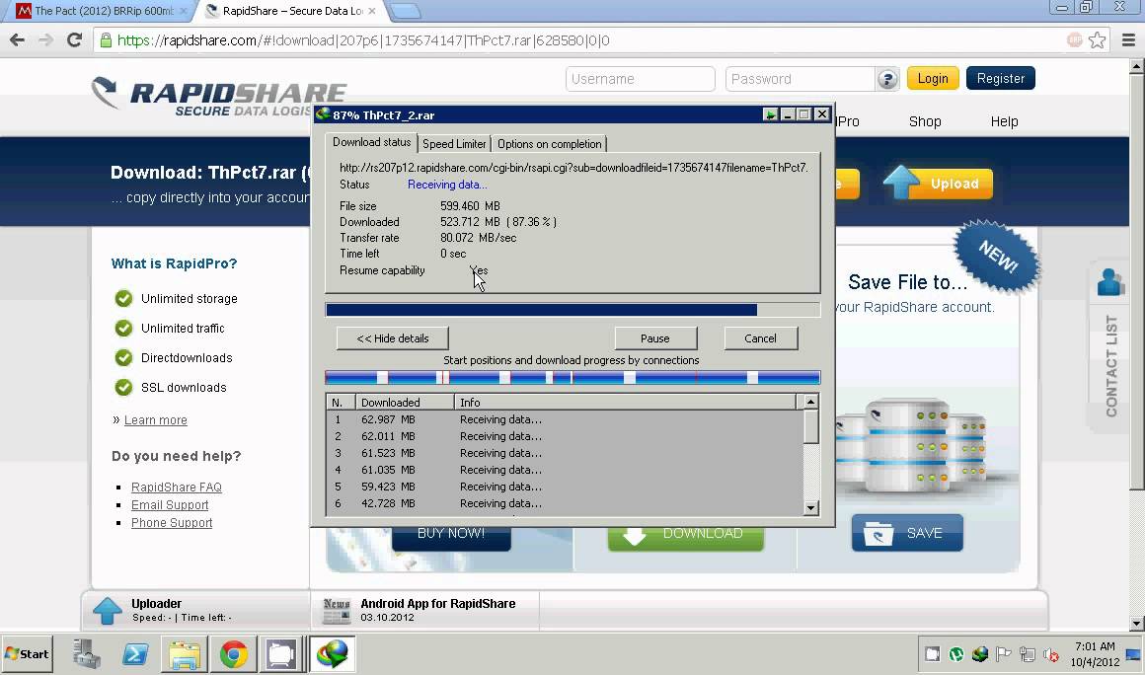
Task: Switch to The Pact (2012) BRRip browser tab
Action: (103, 11)
